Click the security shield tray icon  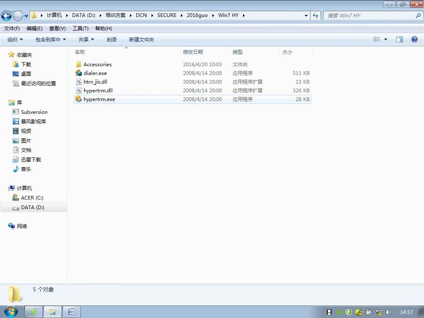pyautogui.click(x=349, y=312)
